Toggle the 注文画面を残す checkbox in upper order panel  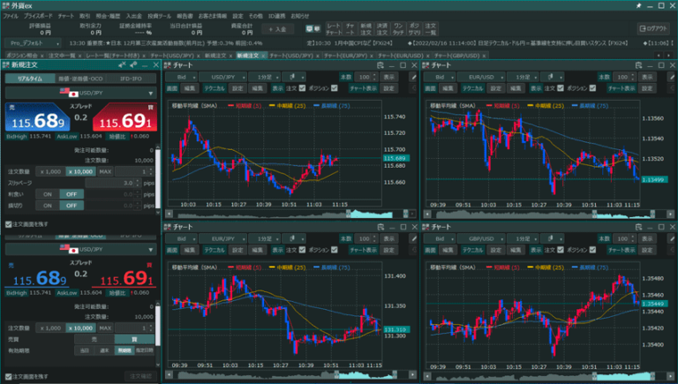[8, 224]
